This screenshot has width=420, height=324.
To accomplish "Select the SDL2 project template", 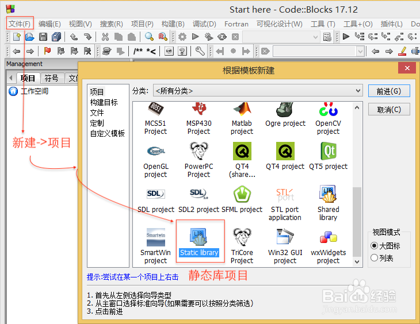I will 198,199.
